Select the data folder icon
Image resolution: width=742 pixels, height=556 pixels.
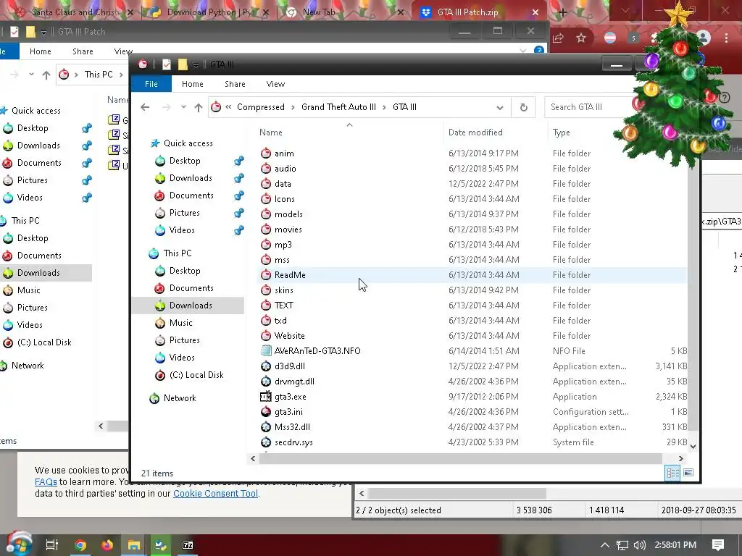pos(266,183)
